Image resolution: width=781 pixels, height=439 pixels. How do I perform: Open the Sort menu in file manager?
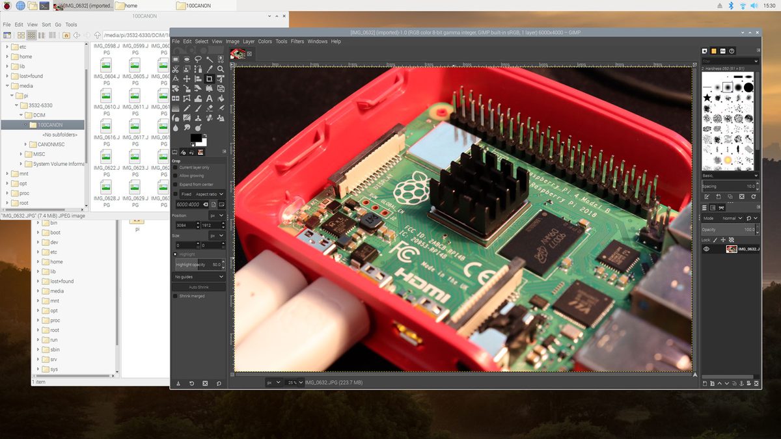tap(46, 25)
